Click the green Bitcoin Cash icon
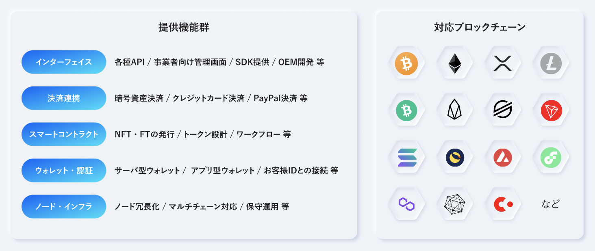The image size is (595, 251). [x=406, y=110]
